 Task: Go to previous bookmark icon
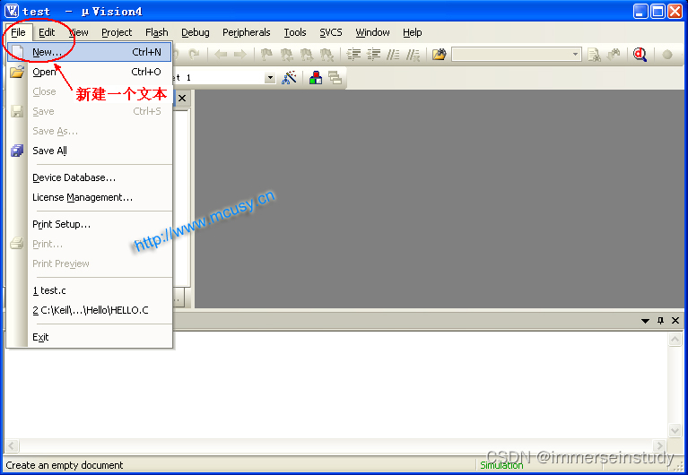click(x=286, y=55)
